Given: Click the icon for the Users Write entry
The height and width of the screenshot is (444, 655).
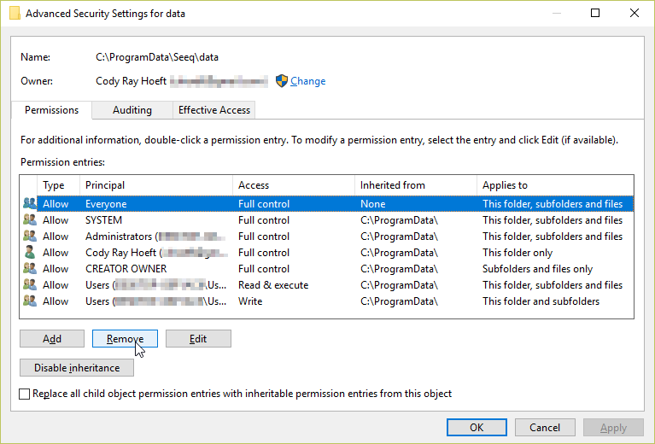Looking at the screenshot, I should (x=30, y=301).
